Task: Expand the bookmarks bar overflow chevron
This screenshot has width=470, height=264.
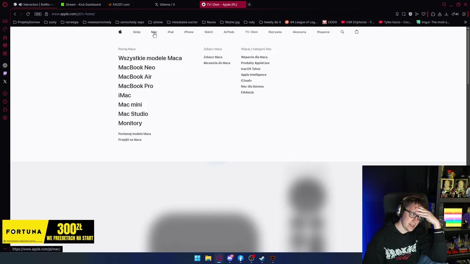Action: tap(465, 22)
